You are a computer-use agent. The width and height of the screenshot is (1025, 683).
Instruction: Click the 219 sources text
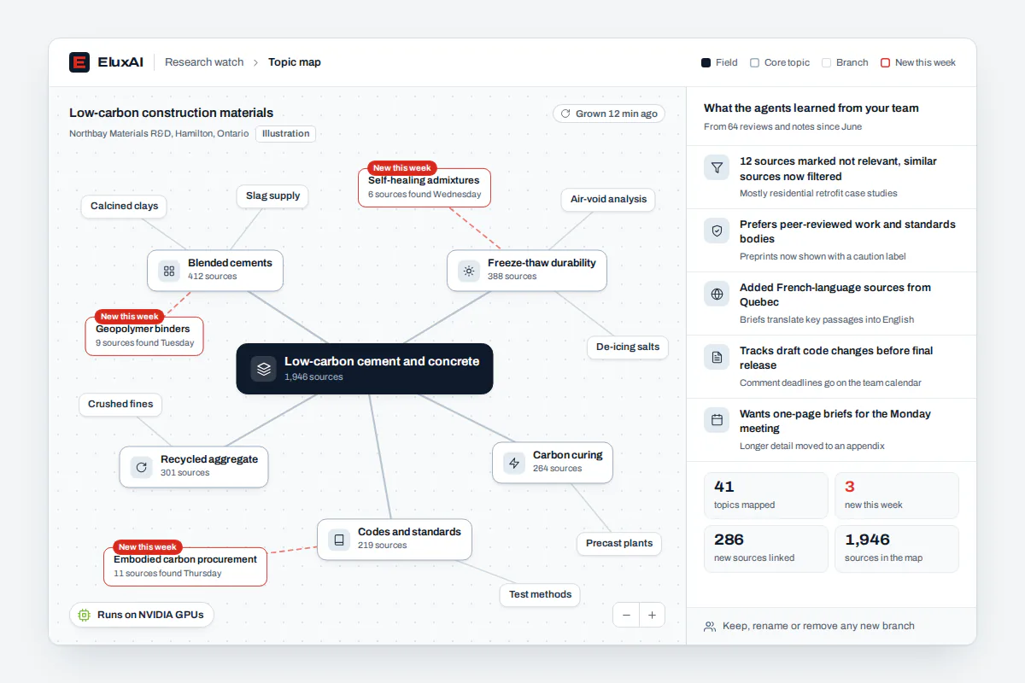coord(382,546)
